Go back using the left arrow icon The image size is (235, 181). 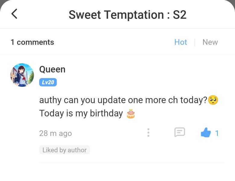click(14, 14)
